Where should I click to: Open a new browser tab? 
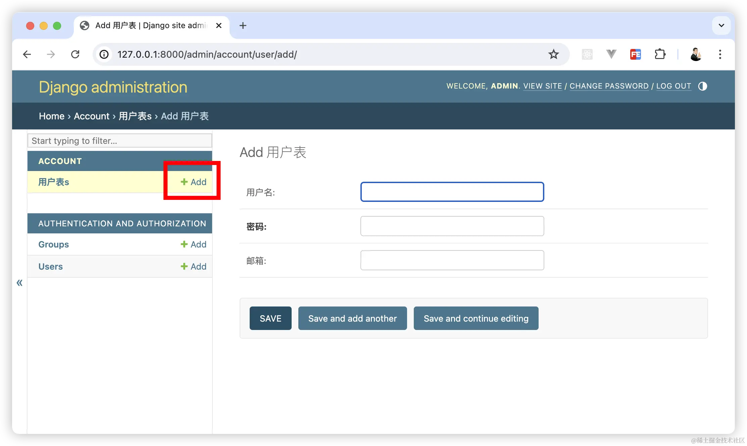pos(243,25)
